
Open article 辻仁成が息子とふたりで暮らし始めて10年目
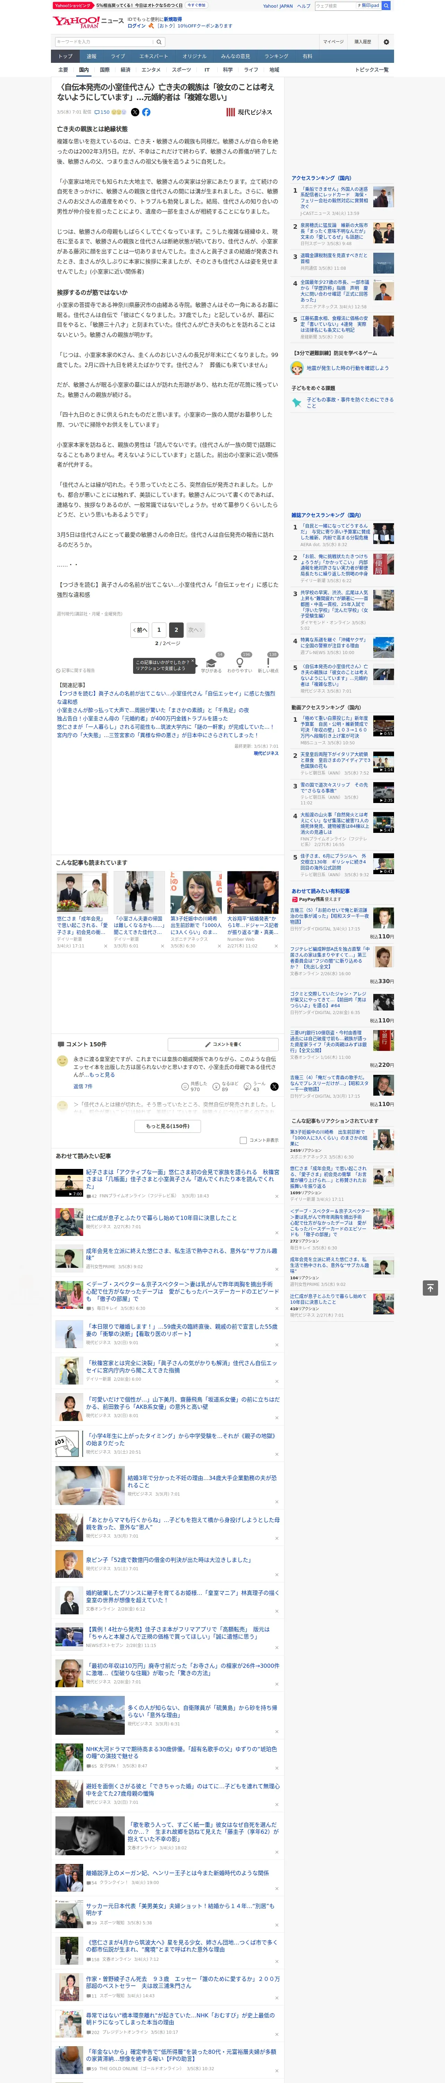point(162,1218)
